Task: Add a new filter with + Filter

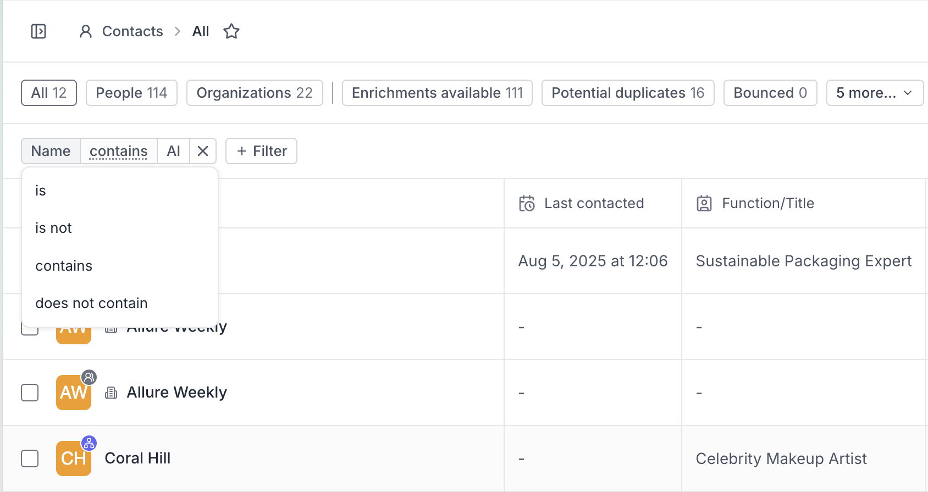Action: 262,151
